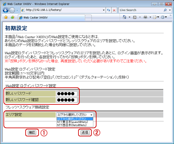Viewport: 174px width, 144px height.
Task: Open the Page menu icon
Action: tap(156, 17)
